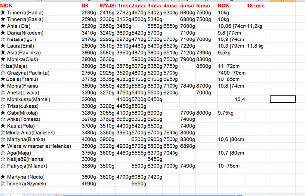Select Monikuszu(Marcel) ROK value 10,4
This screenshot has width=305, height=196.
pyautogui.click(x=231, y=99)
